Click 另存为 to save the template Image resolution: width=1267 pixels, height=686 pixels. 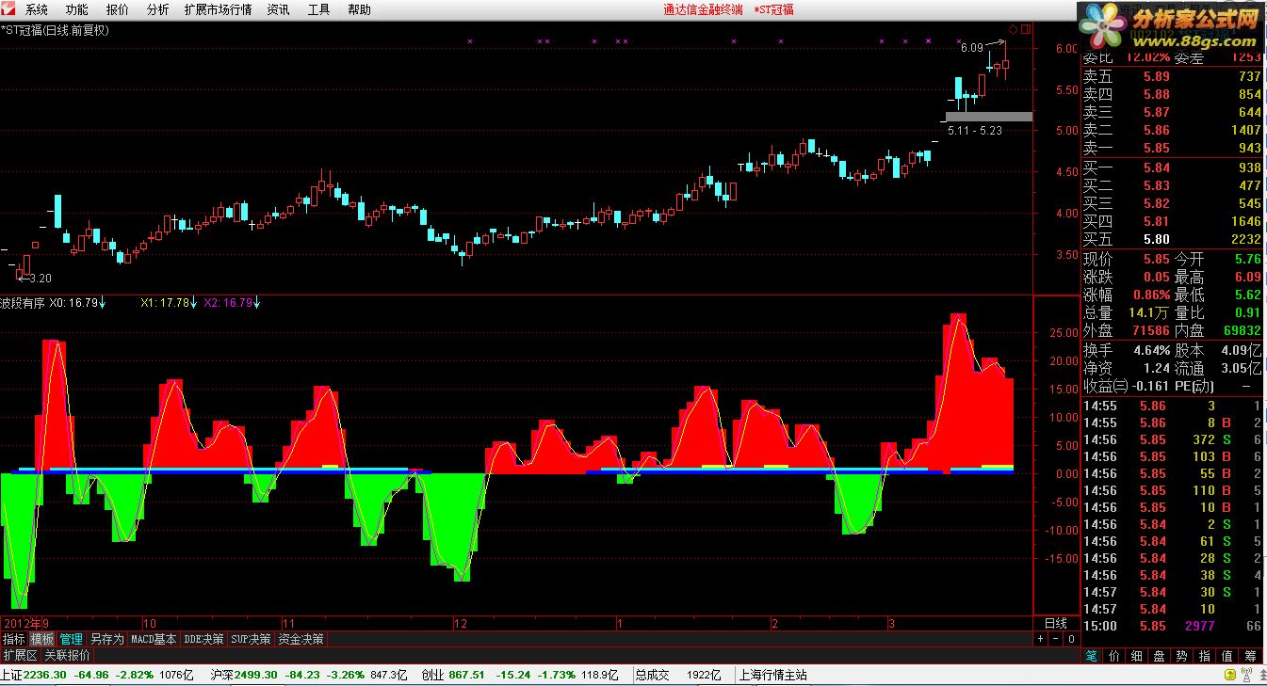(x=106, y=639)
